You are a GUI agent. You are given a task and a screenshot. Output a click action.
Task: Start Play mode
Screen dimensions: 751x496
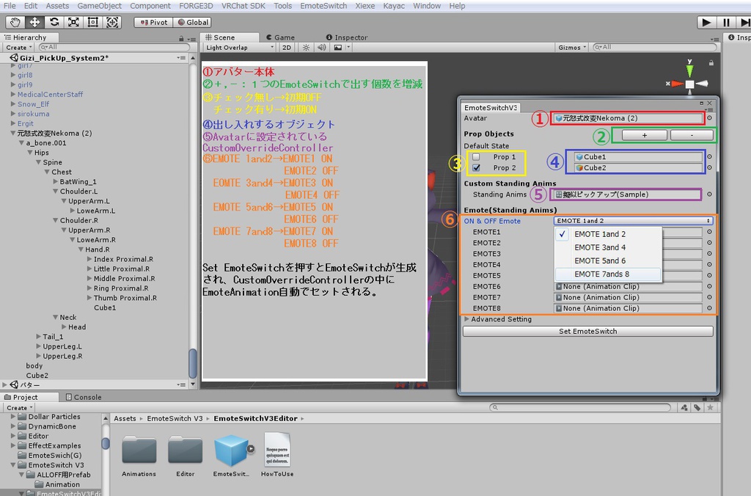[706, 23]
